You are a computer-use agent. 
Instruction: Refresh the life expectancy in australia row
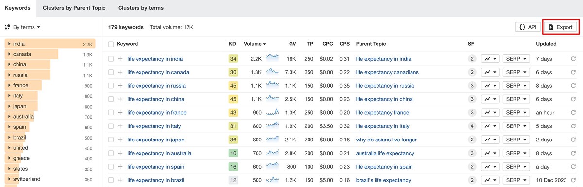coord(573,153)
